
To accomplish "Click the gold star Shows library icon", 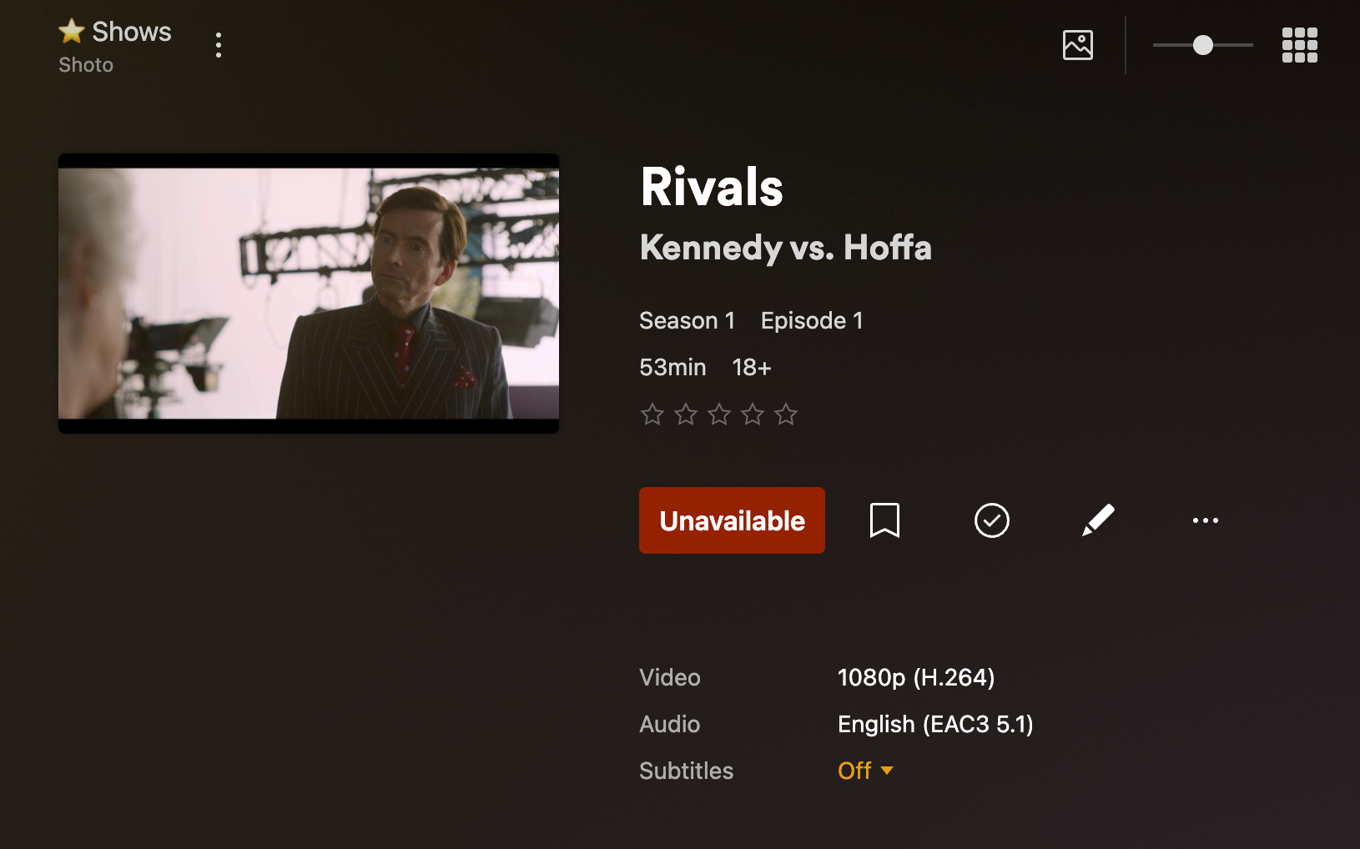I will [x=72, y=32].
